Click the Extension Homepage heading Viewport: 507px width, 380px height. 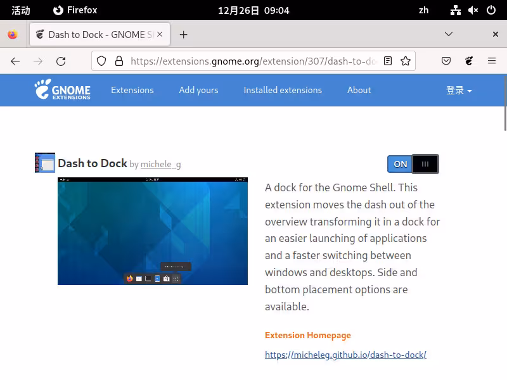tap(308, 336)
